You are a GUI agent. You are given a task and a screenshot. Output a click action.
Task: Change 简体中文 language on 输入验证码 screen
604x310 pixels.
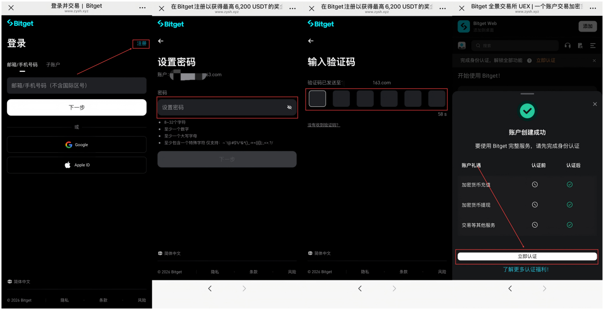coord(319,253)
